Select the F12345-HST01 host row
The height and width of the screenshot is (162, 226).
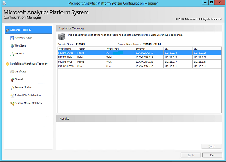click(66, 66)
